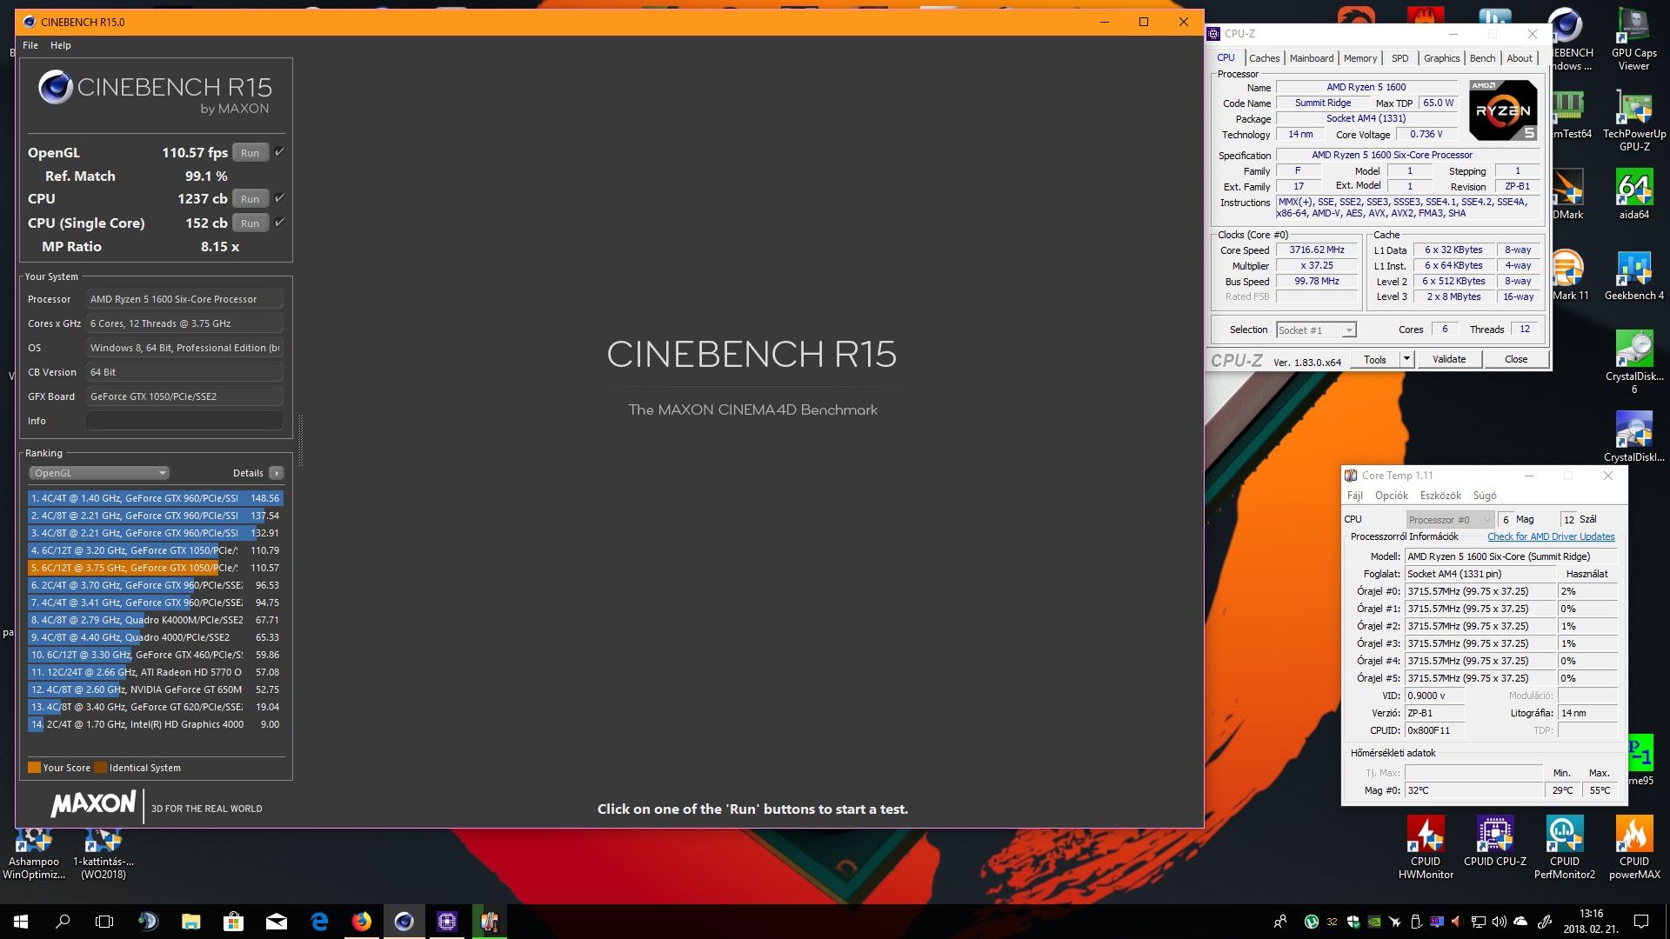Open CPUID HWMonitor desktop shortcut
Screen dimensions: 1670x939
pos(1426,848)
